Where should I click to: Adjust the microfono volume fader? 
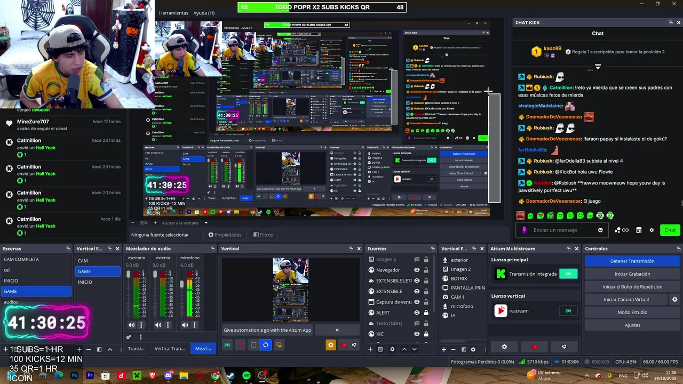tap(181, 284)
